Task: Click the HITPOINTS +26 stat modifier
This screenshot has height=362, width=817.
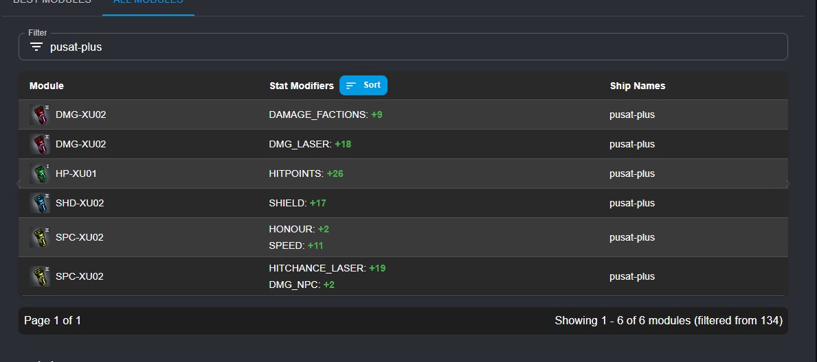Action: pyautogui.click(x=306, y=173)
